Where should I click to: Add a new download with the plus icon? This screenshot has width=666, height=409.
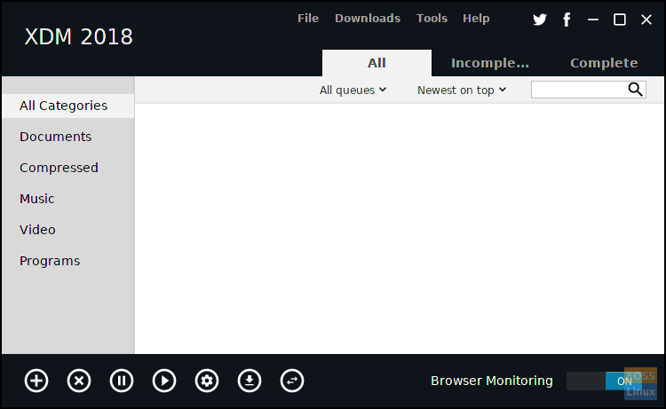point(36,381)
